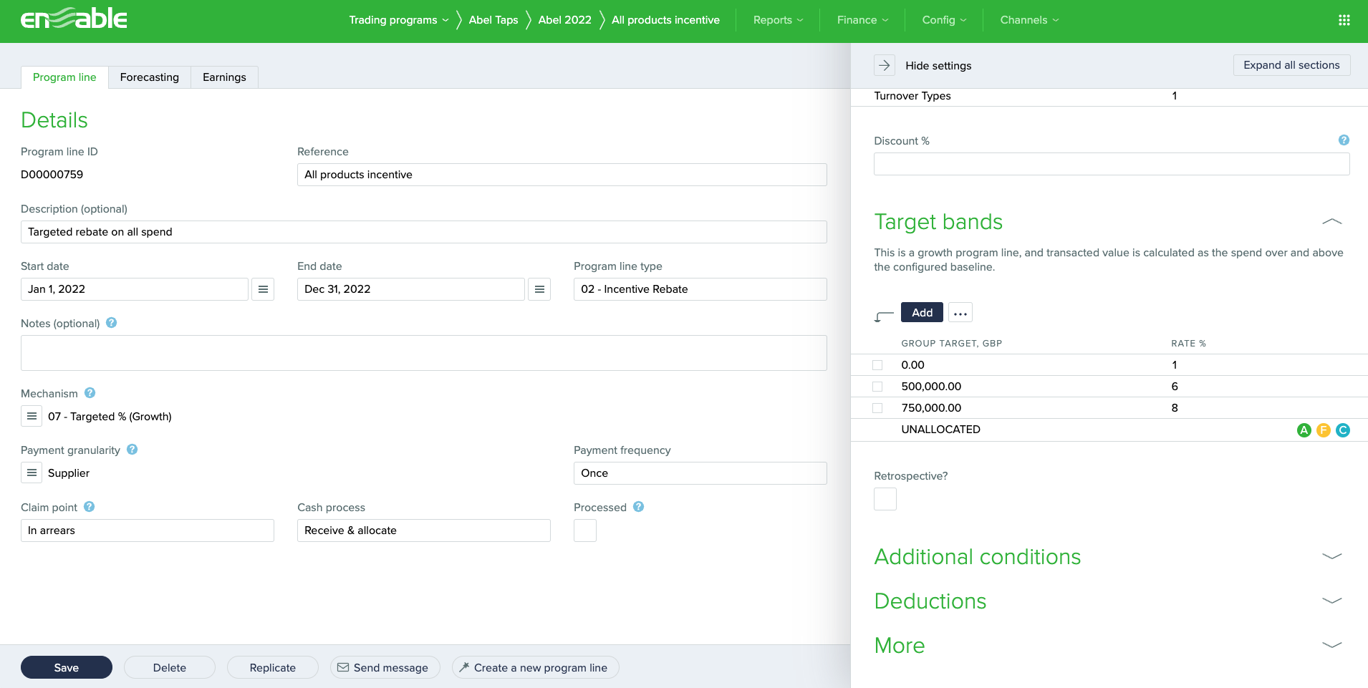Viewport: 1368px width, 688px height.
Task: Add a new target band
Action: pos(922,313)
